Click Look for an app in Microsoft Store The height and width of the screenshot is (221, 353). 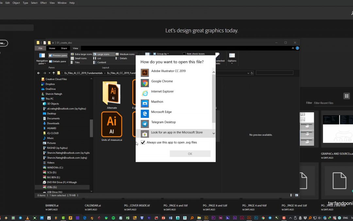[x=176, y=133]
